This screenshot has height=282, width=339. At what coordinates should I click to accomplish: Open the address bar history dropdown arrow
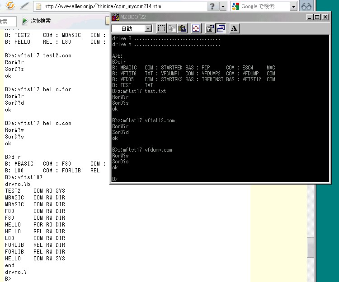click(x=223, y=6)
